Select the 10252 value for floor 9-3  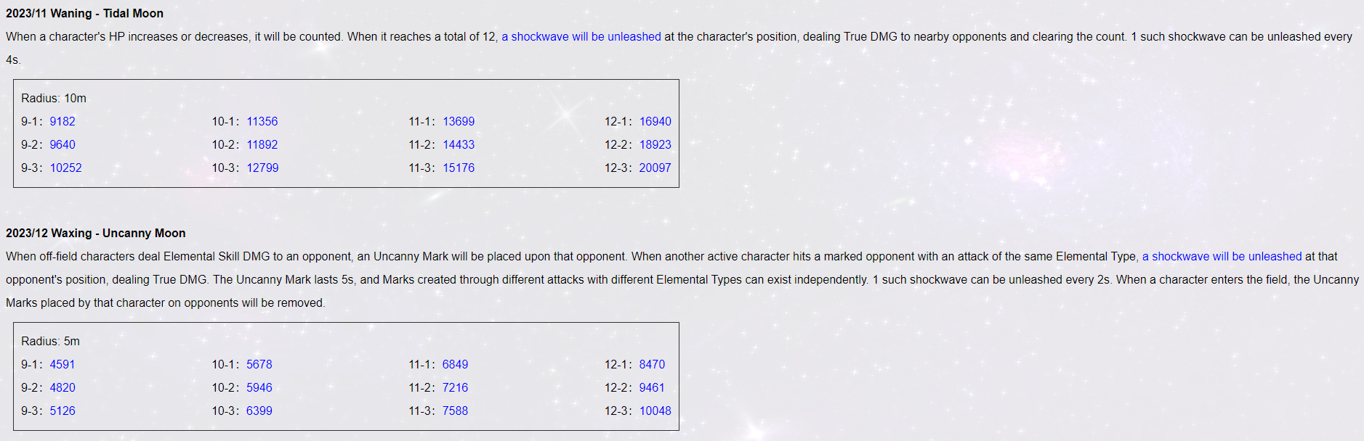click(x=65, y=168)
